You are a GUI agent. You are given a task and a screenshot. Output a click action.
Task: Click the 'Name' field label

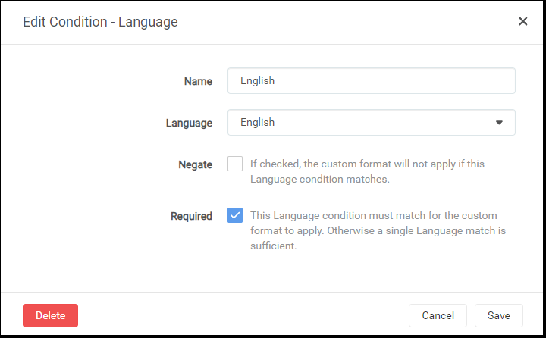[198, 81]
